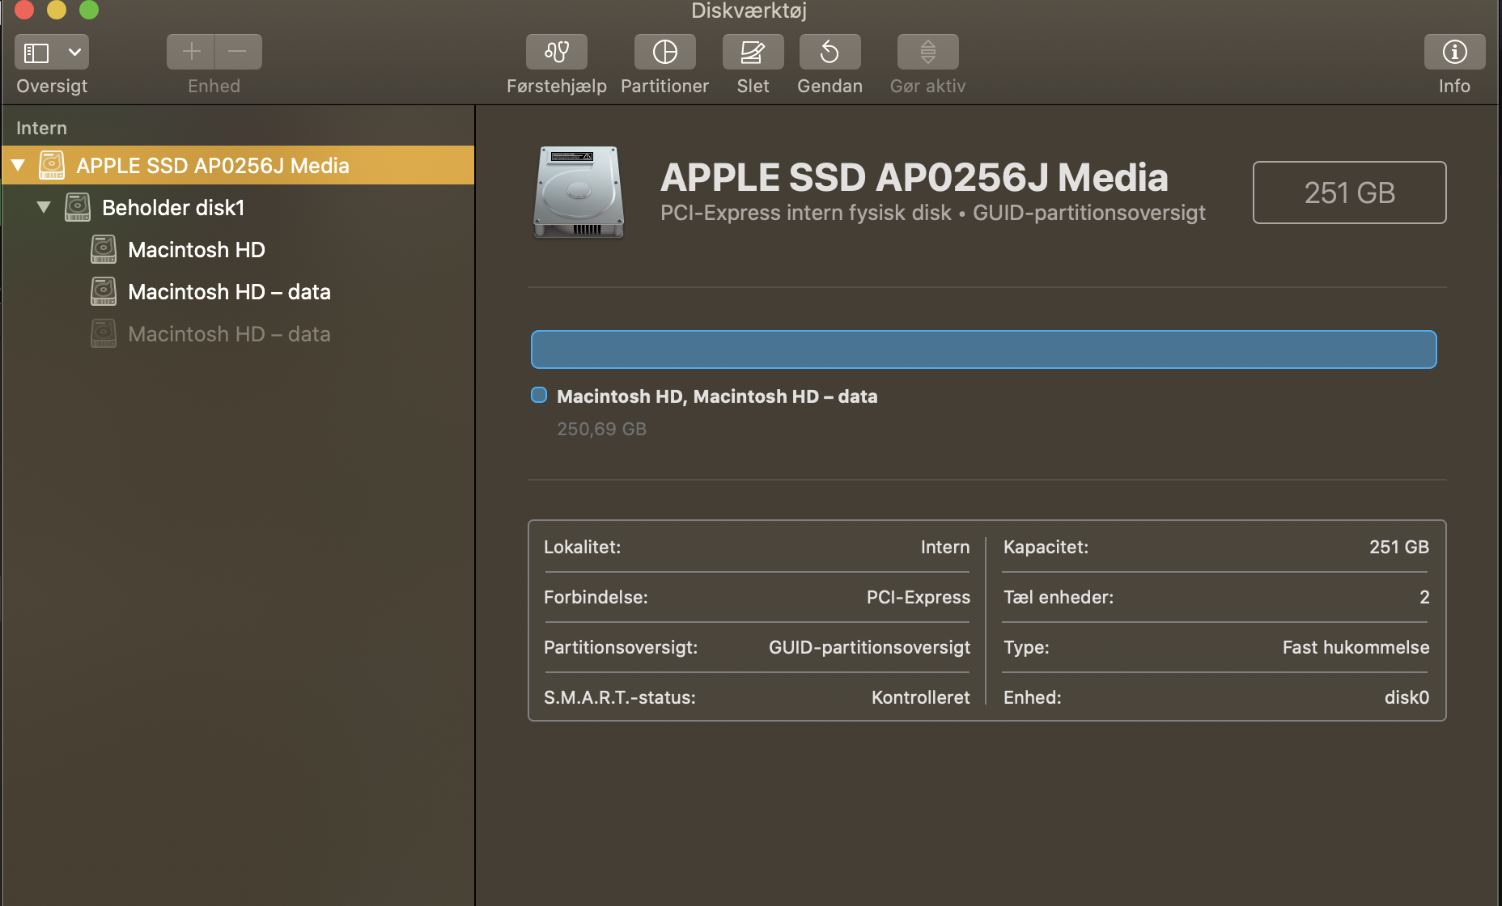Select the Macintosh HD volume

[x=238, y=250]
